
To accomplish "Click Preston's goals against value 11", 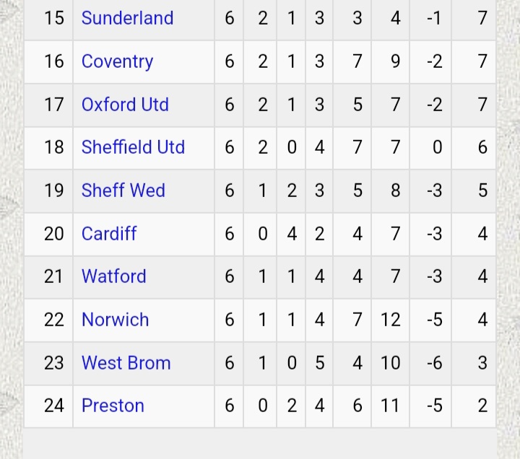I will click(x=391, y=406).
